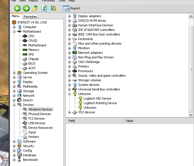Collapse the Unknown devices category
Image resolution: width=194 pixels, height=166 pixels.
tap(69, 94)
